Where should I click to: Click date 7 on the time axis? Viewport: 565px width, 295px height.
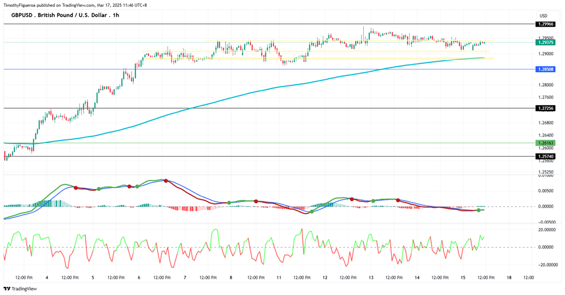[185, 278]
